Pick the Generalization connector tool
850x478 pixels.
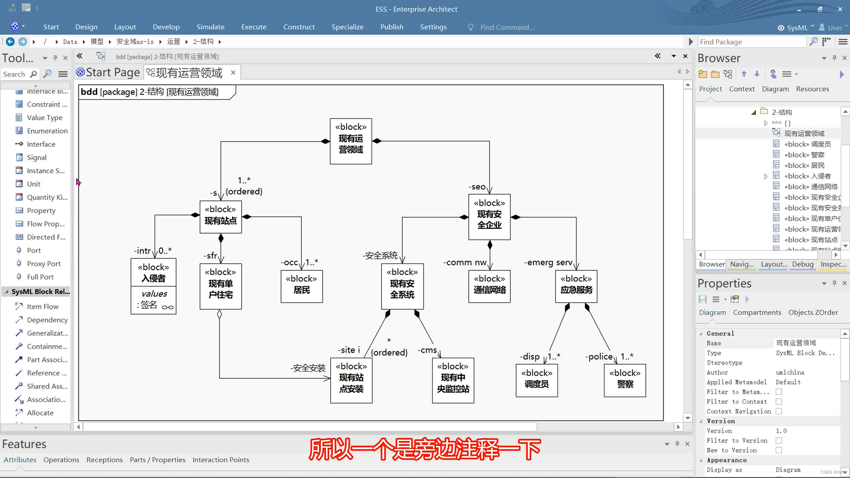47,333
